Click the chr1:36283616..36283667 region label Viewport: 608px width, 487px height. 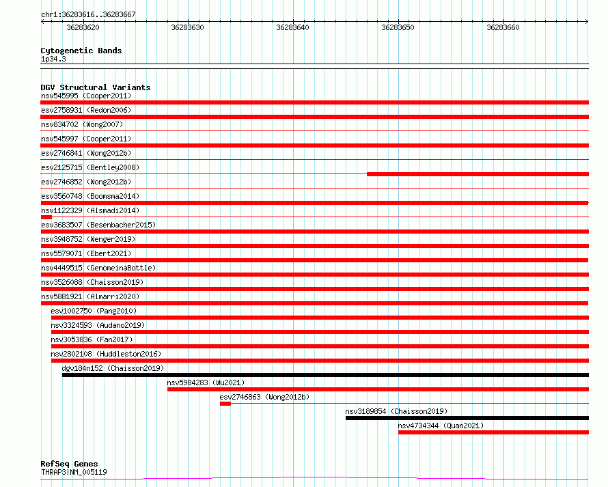(x=88, y=14)
